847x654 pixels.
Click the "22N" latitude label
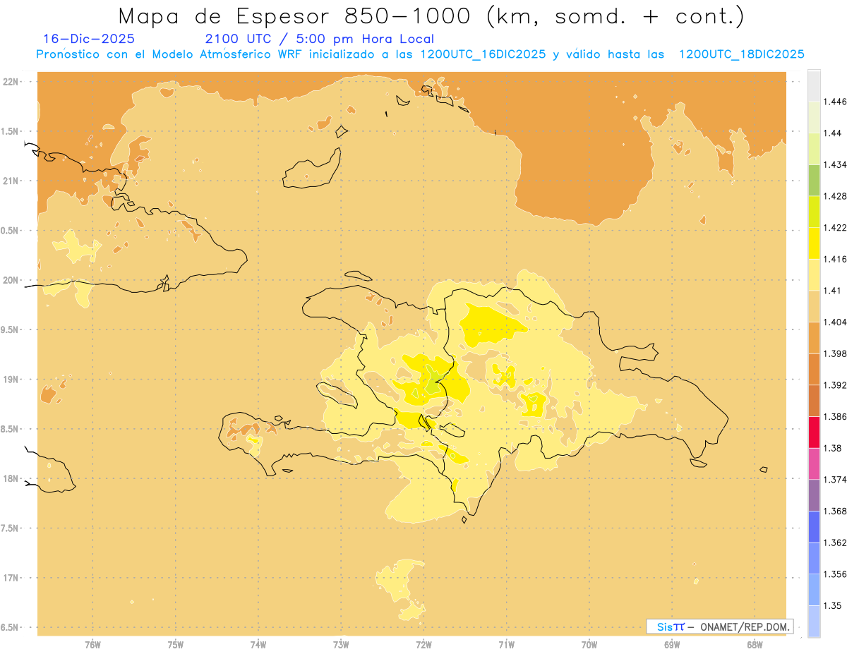12,82
